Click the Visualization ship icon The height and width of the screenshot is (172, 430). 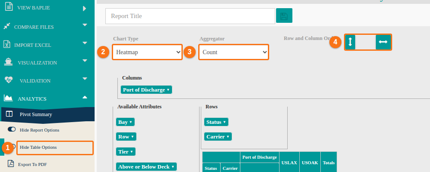[x=9, y=62]
